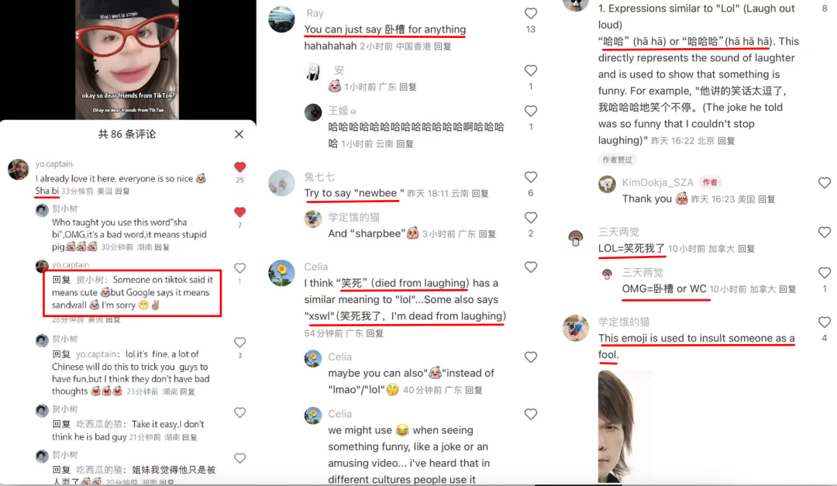This screenshot has height=486, width=837.
Task: Toggle the red heart with 7 likes
Action: [240, 212]
